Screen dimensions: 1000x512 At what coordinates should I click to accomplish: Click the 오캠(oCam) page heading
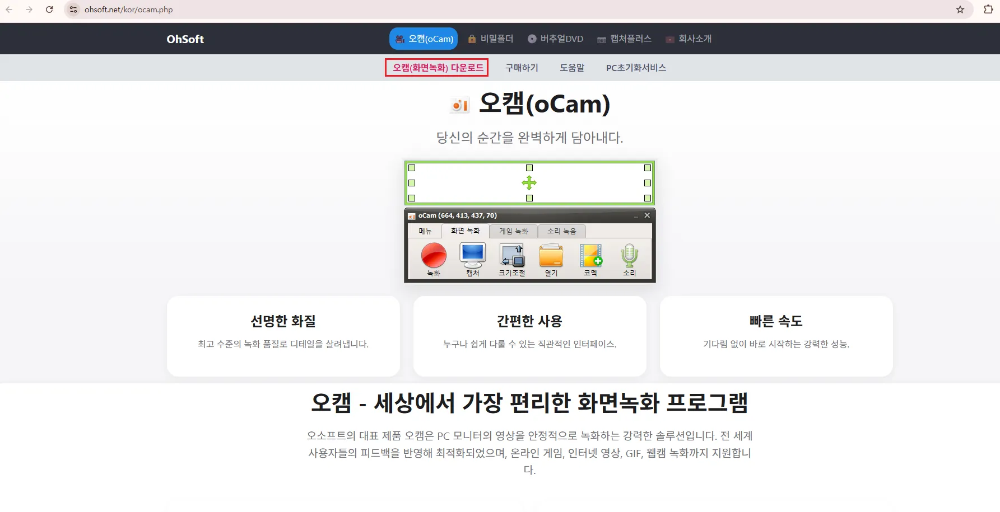coord(545,104)
